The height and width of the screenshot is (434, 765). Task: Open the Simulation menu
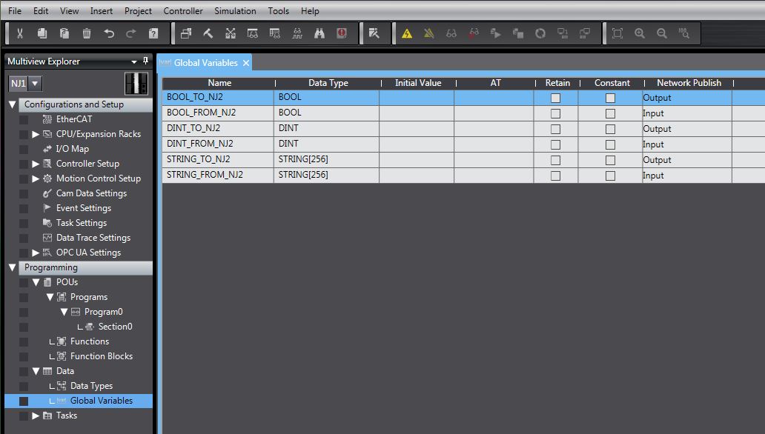click(235, 10)
